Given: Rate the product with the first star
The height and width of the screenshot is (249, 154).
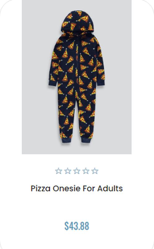Looking at the screenshot, I should tap(59, 171).
